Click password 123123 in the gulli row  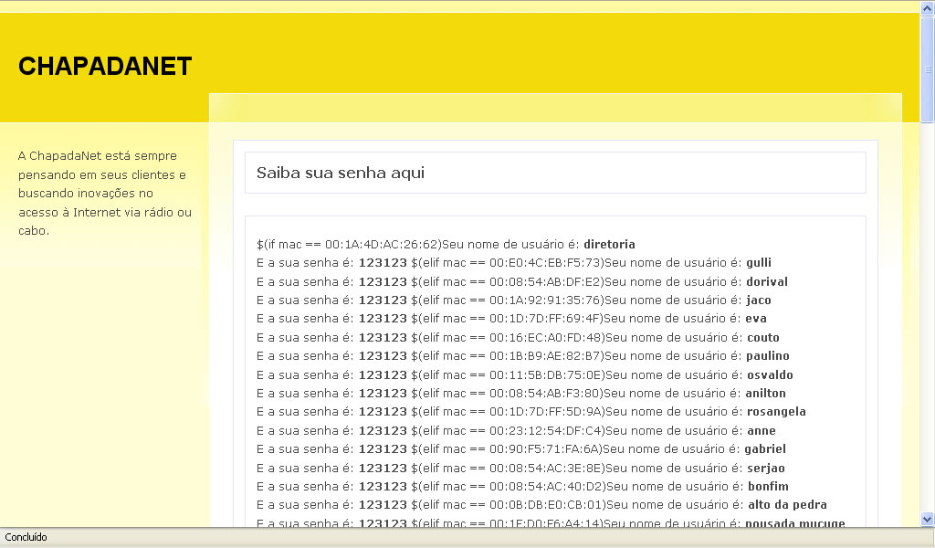click(x=383, y=263)
